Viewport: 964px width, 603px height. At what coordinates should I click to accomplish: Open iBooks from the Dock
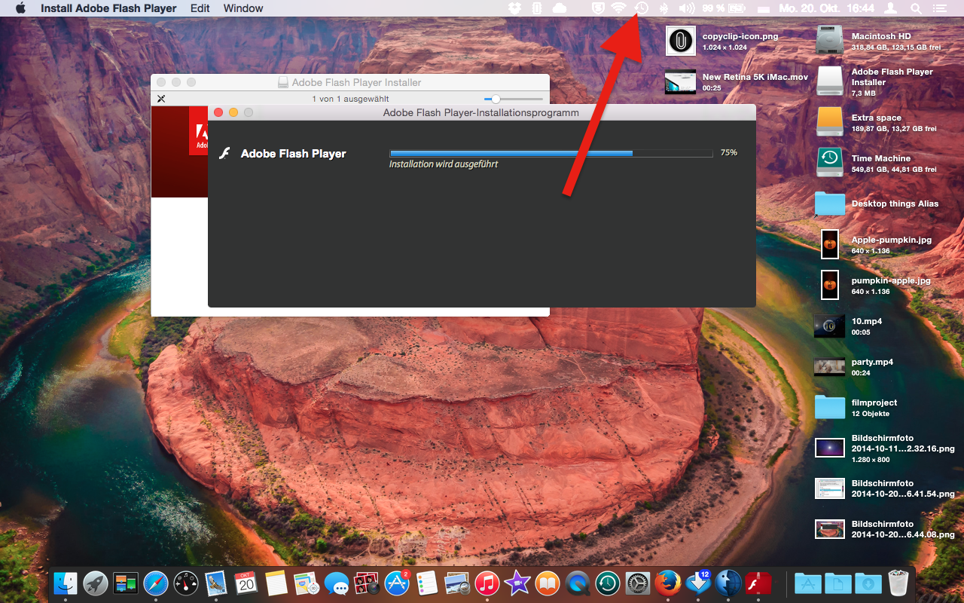pyautogui.click(x=548, y=583)
